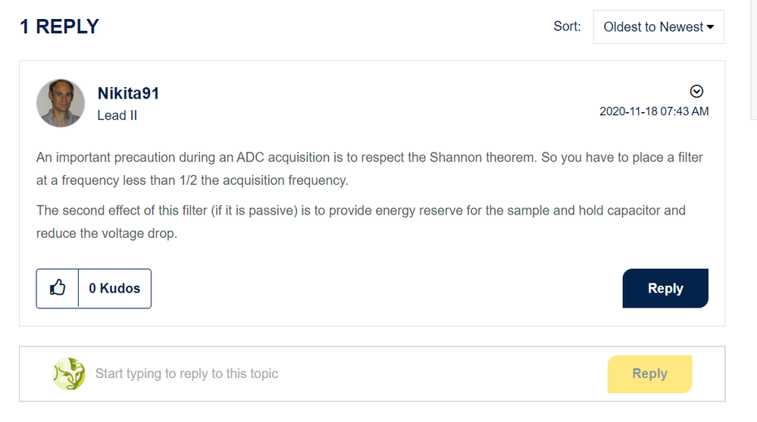Click the 2020-11-18 07:43 AM timestamp
Image resolution: width=757 pixels, height=422 pixels.
pyautogui.click(x=654, y=111)
